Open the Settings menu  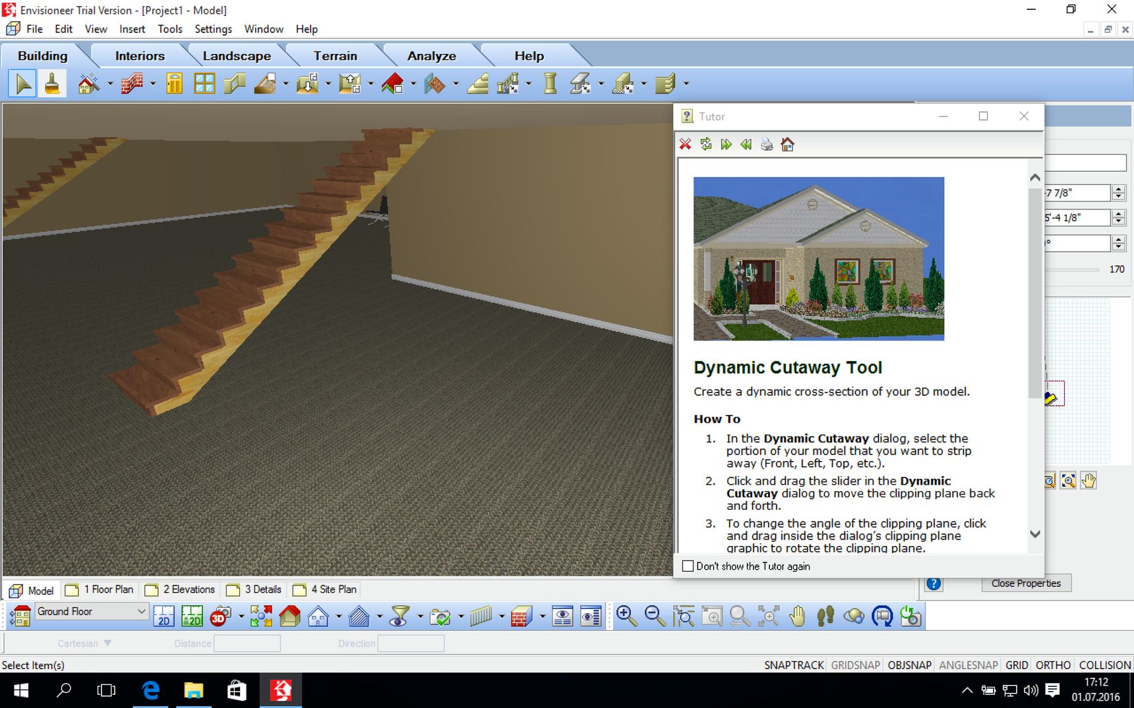[x=213, y=29]
